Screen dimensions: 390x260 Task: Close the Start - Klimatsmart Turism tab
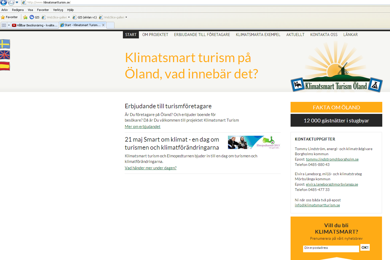click(103, 25)
